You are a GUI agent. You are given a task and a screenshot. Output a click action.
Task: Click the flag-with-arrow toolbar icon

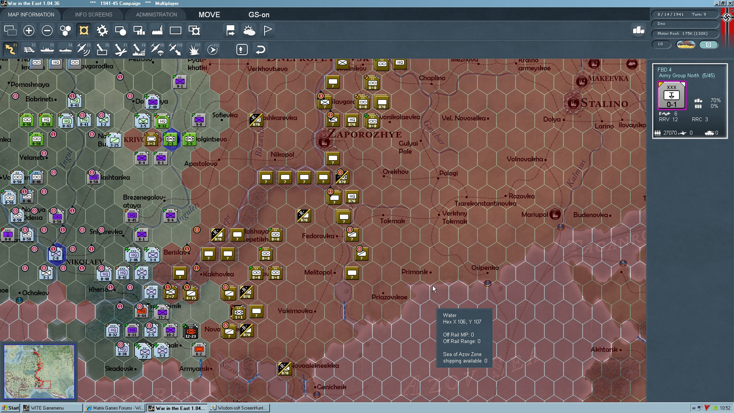click(x=231, y=30)
